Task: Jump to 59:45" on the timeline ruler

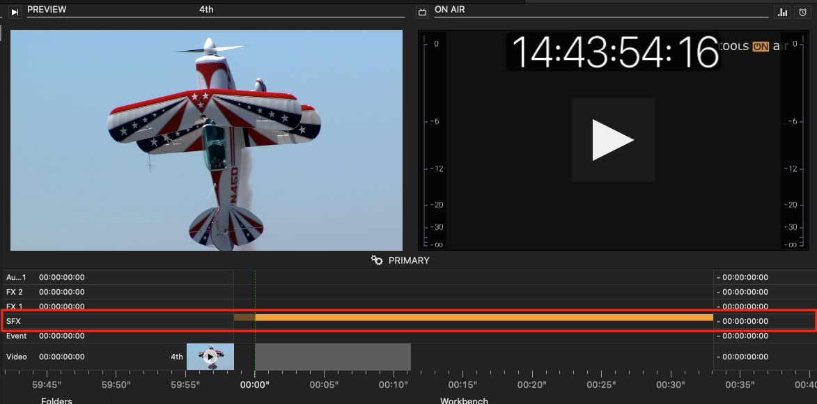Action: point(47,384)
